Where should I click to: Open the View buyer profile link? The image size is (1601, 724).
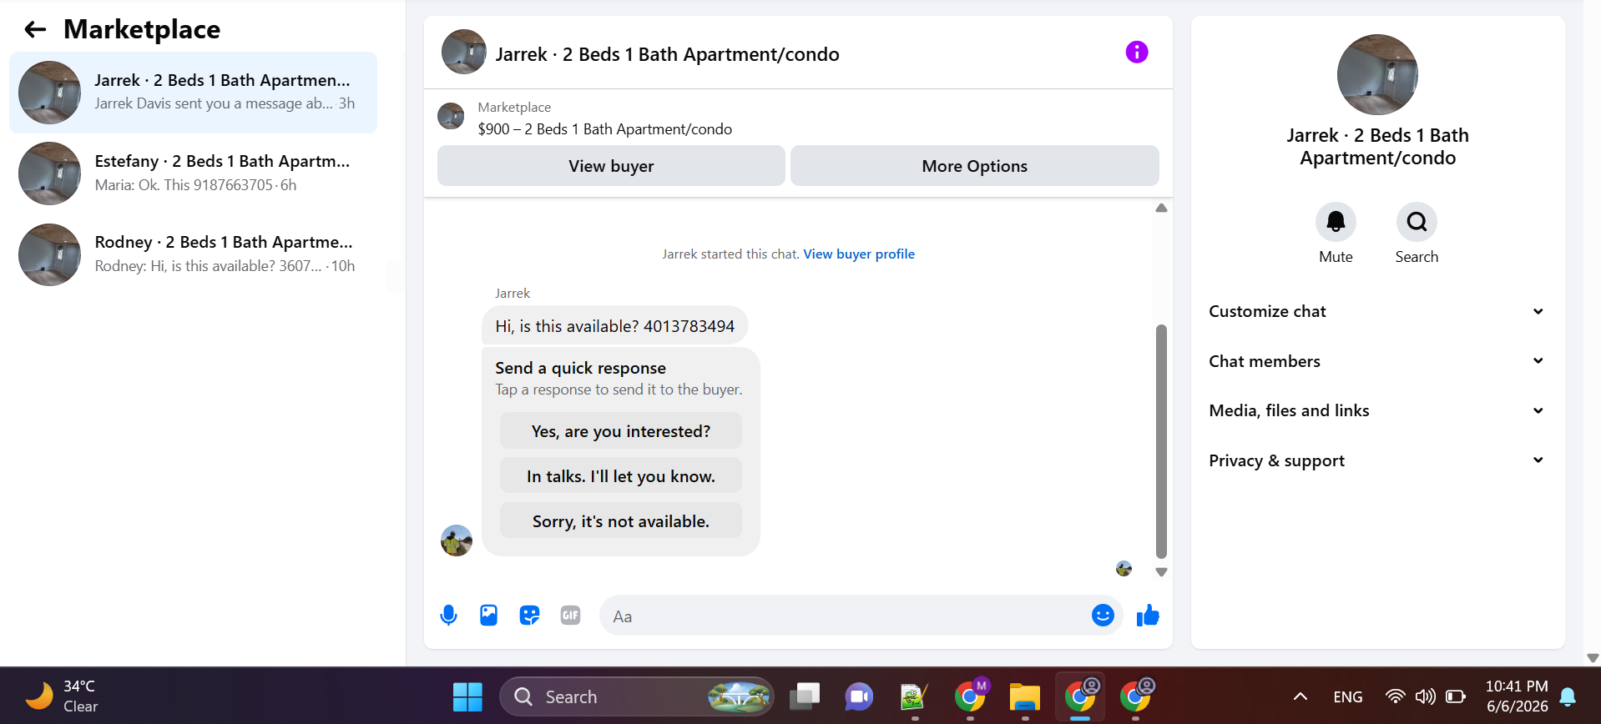859,254
